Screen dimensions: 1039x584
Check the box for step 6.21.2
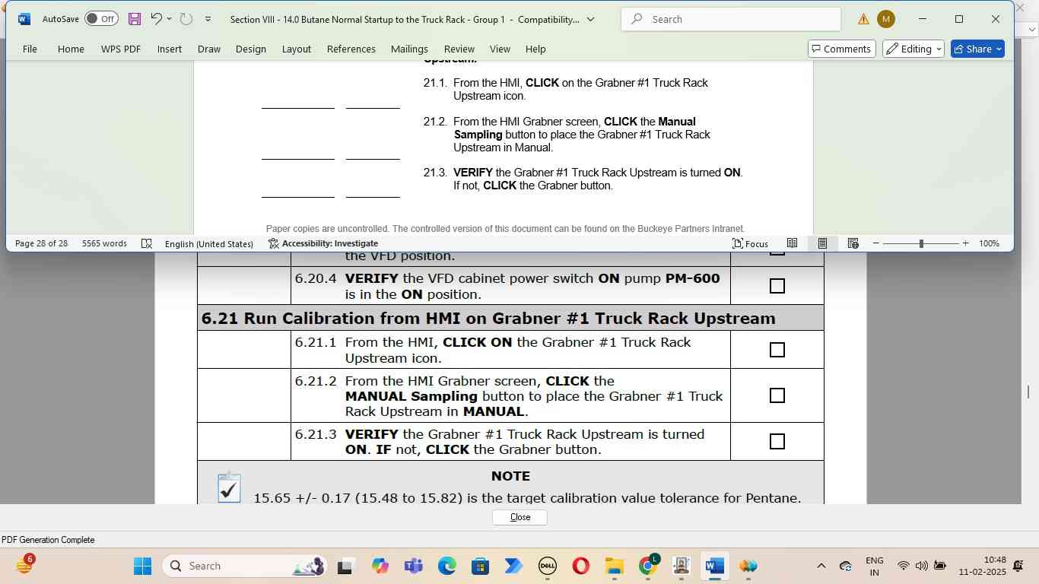click(x=777, y=395)
